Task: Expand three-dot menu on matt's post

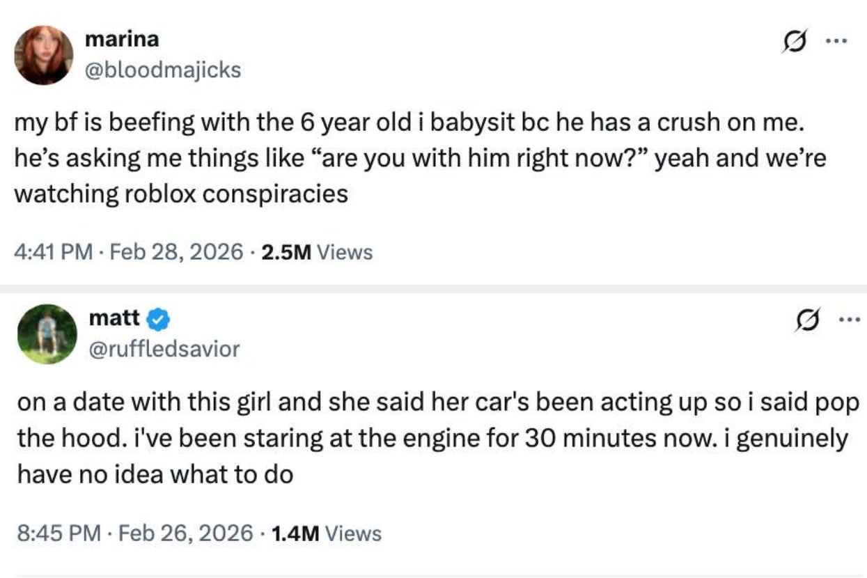Action: coord(848,321)
